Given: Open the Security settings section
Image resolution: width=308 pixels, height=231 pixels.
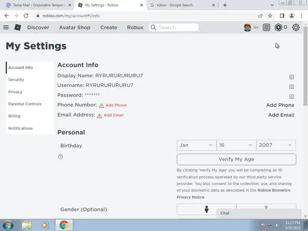Looking at the screenshot, I should [x=16, y=79].
